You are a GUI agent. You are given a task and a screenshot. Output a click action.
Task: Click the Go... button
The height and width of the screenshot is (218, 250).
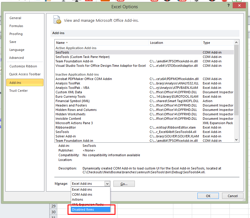tap(124, 183)
